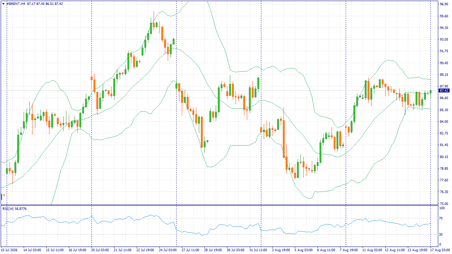Select the 27 Jul 11:00 time axis label
The height and width of the screenshot is (254, 452).
(190, 250)
